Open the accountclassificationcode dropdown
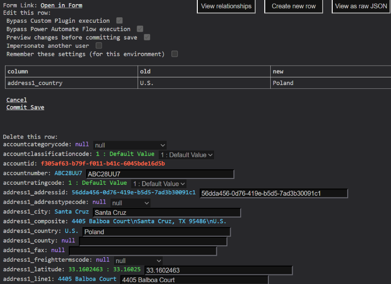 [x=186, y=155]
